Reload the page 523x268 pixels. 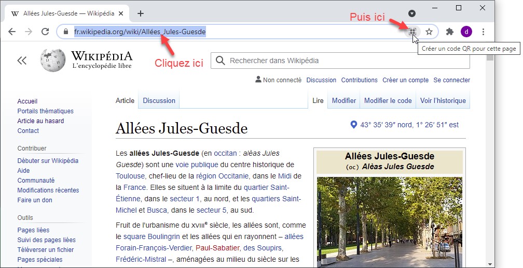[x=45, y=32]
